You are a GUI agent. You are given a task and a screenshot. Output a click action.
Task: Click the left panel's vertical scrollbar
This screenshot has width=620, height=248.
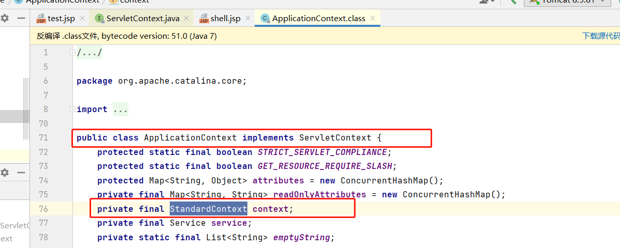[x=25, y=109]
